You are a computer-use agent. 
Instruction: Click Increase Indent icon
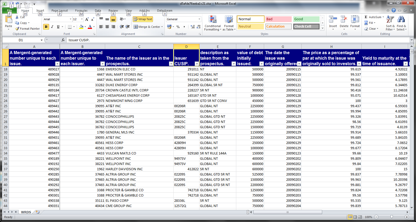click(128, 27)
